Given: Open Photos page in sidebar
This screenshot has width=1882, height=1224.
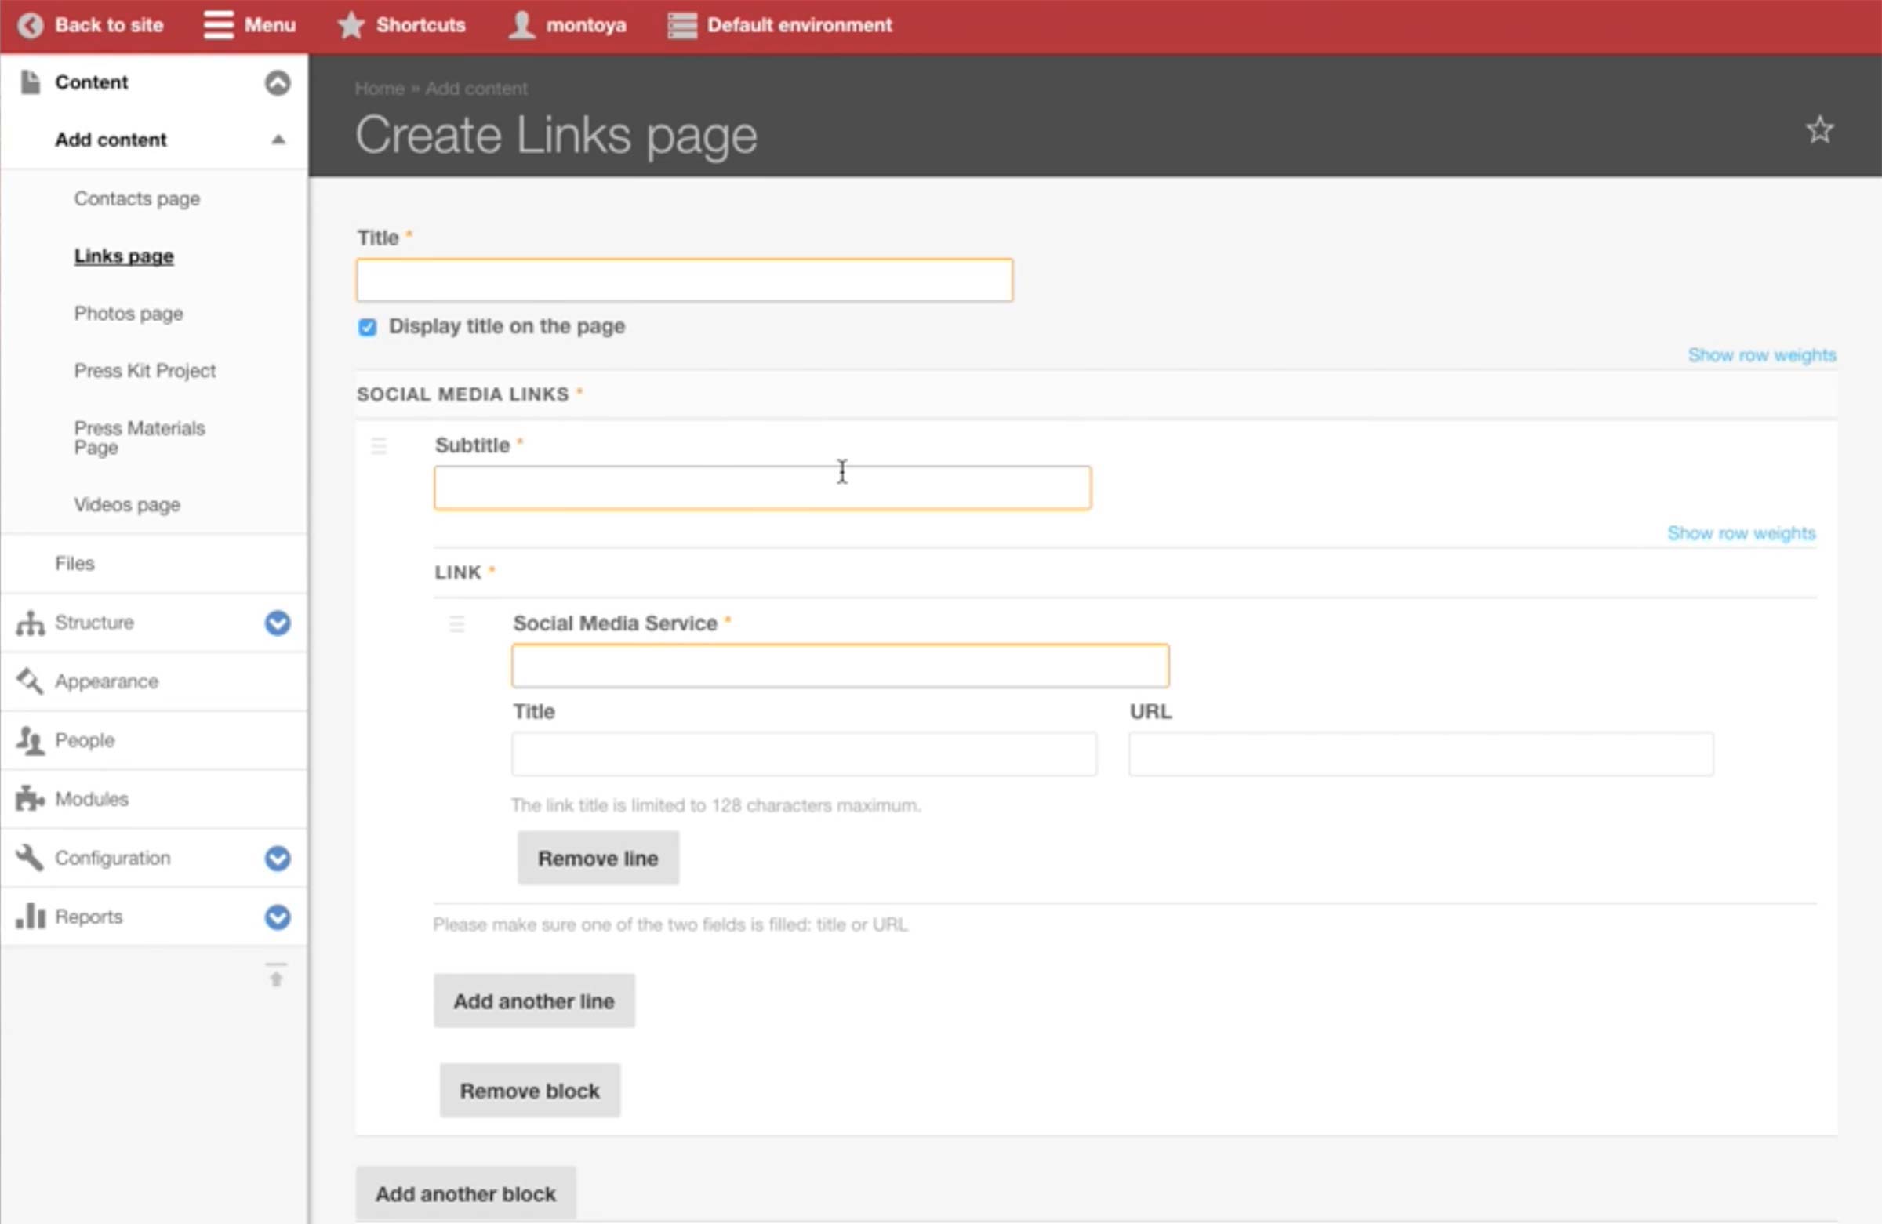Looking at the screenshot, I should [x=128, y=314].
